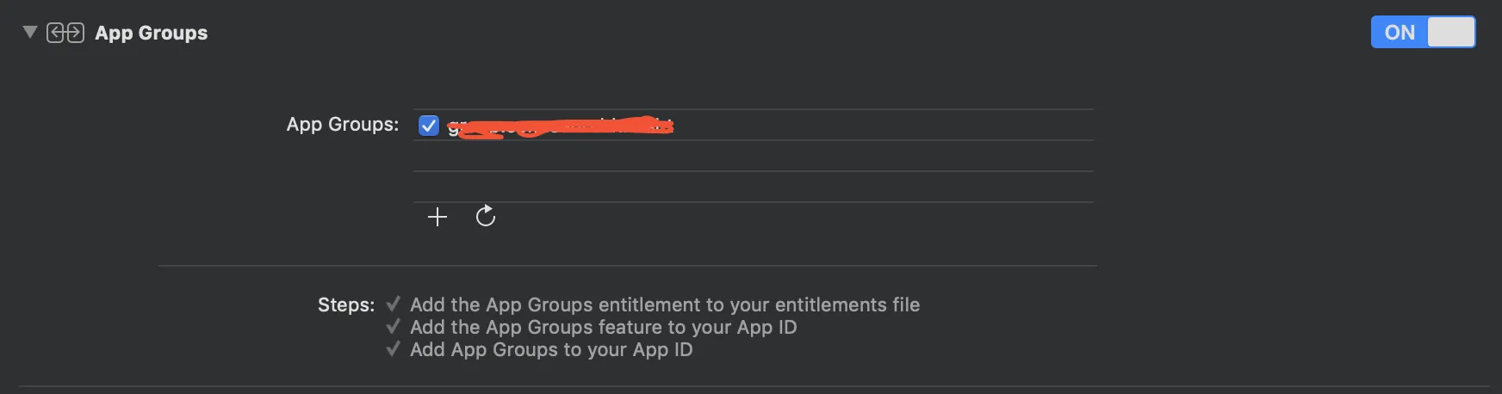Screen dimensions: 1502x394
Task: Uncheck the redacted app group checkbox
Action: pyautogui.click(x=429, y=126)
